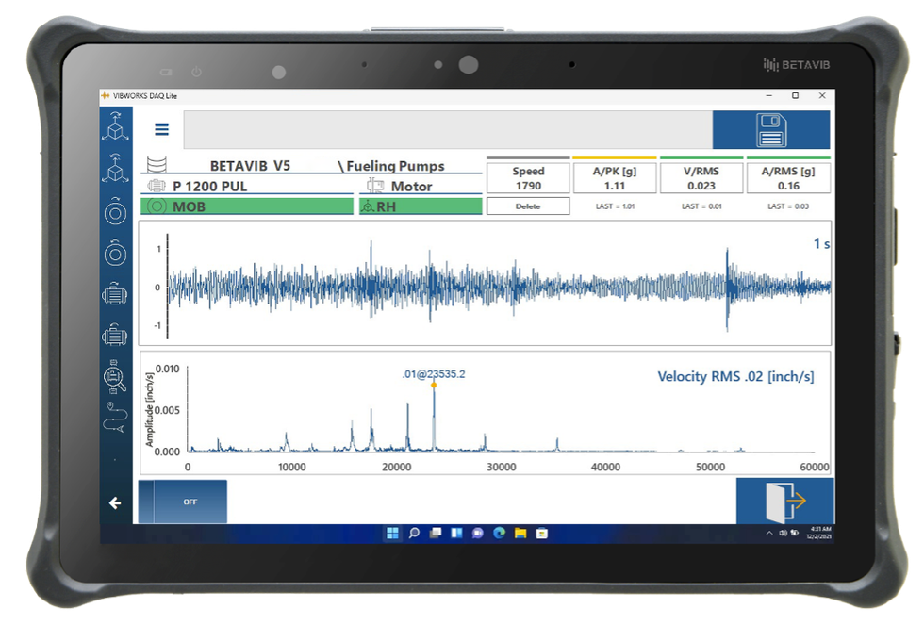Open Microsoft Store from the taskbar
The height and width of the screenshot is (625, 924).
(x=541, y=534)
